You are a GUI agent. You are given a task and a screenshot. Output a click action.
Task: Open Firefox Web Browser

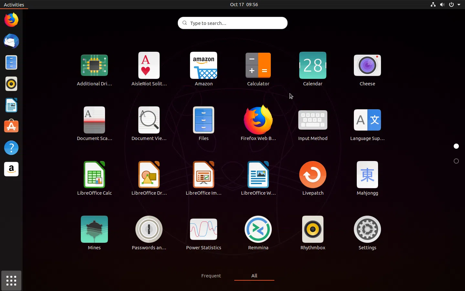(x=258, y=120)
